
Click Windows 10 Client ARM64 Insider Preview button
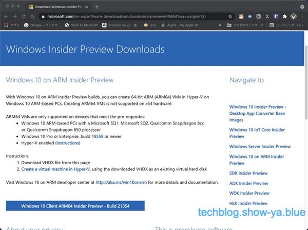(x=75, y=205)
